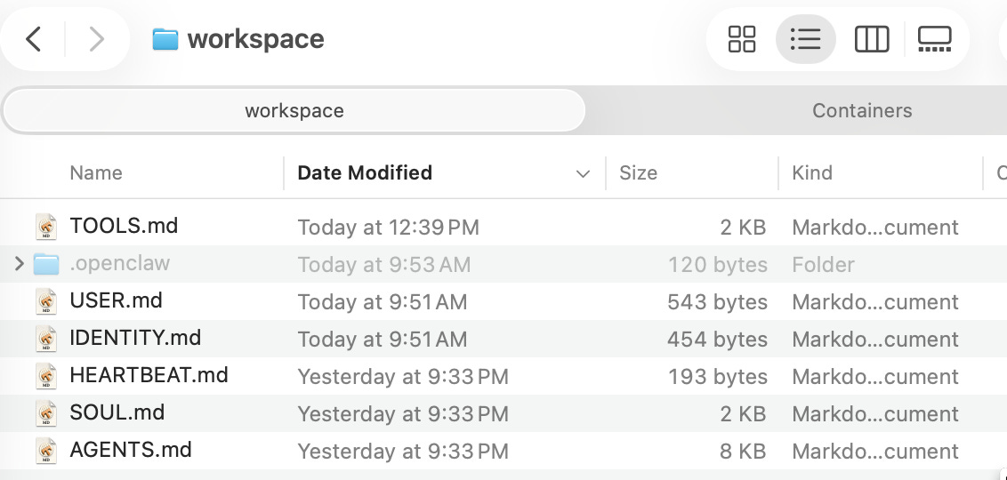Image resolution: width=1007 pixels, height=480 pixels.
Task: Open the workspace tab
Action: (294, 111)
